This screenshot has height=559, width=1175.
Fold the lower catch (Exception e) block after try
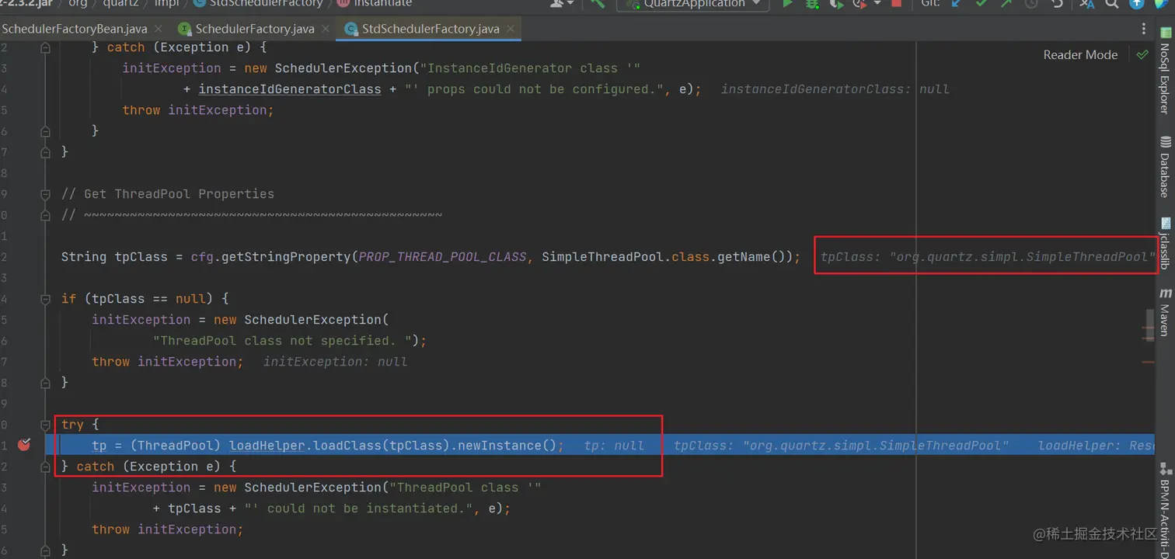coord(45,467)
